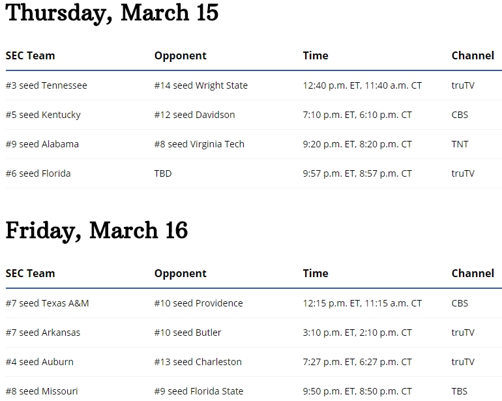
Task: Click the #12 seed Davidson opponent cell
Action: 195,115
